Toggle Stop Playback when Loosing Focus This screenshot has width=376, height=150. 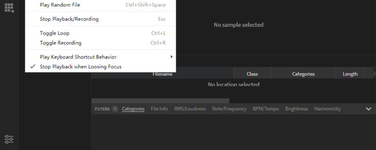(100, 67)
